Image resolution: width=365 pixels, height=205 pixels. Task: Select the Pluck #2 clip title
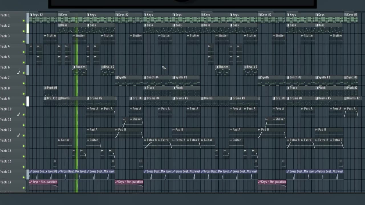coord(352,88)
